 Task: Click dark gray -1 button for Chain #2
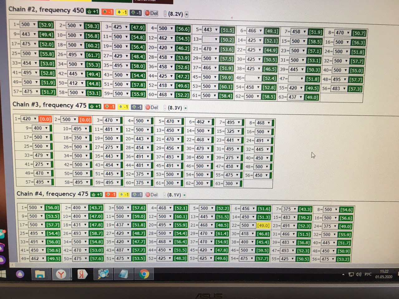[x=136, y=13]
